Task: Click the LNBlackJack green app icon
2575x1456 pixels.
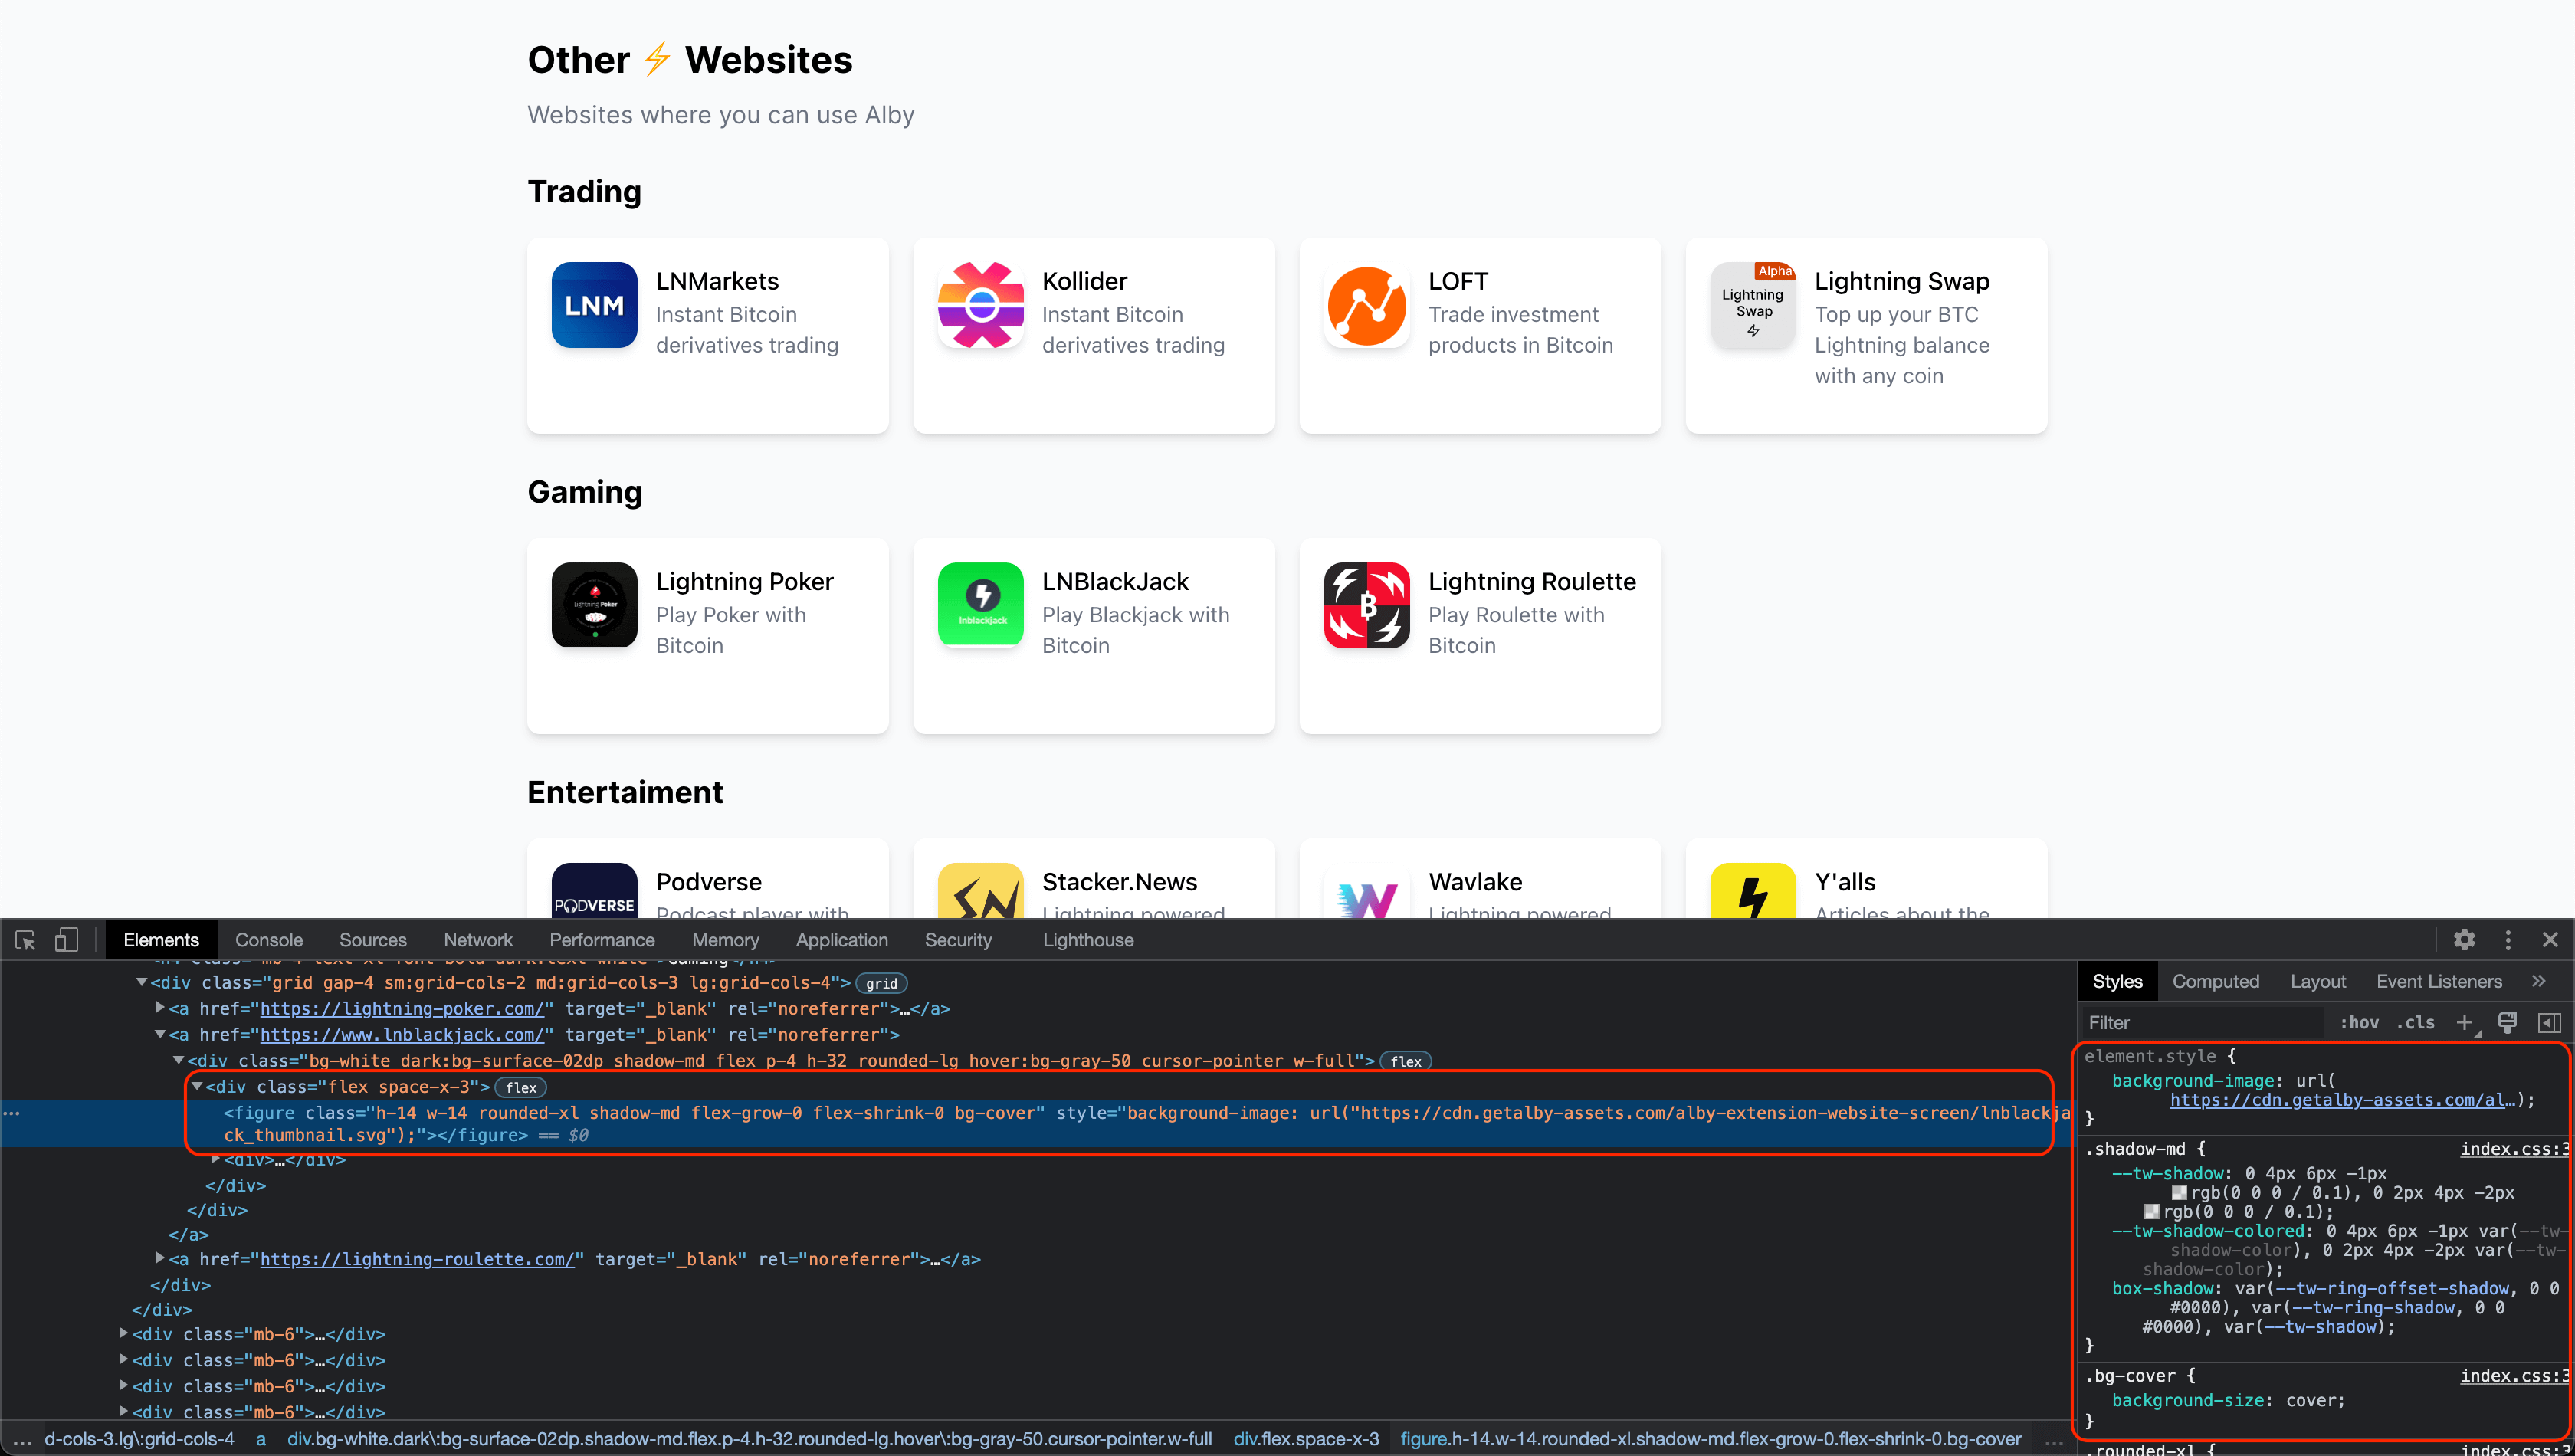Action: (x=980, y=605)
